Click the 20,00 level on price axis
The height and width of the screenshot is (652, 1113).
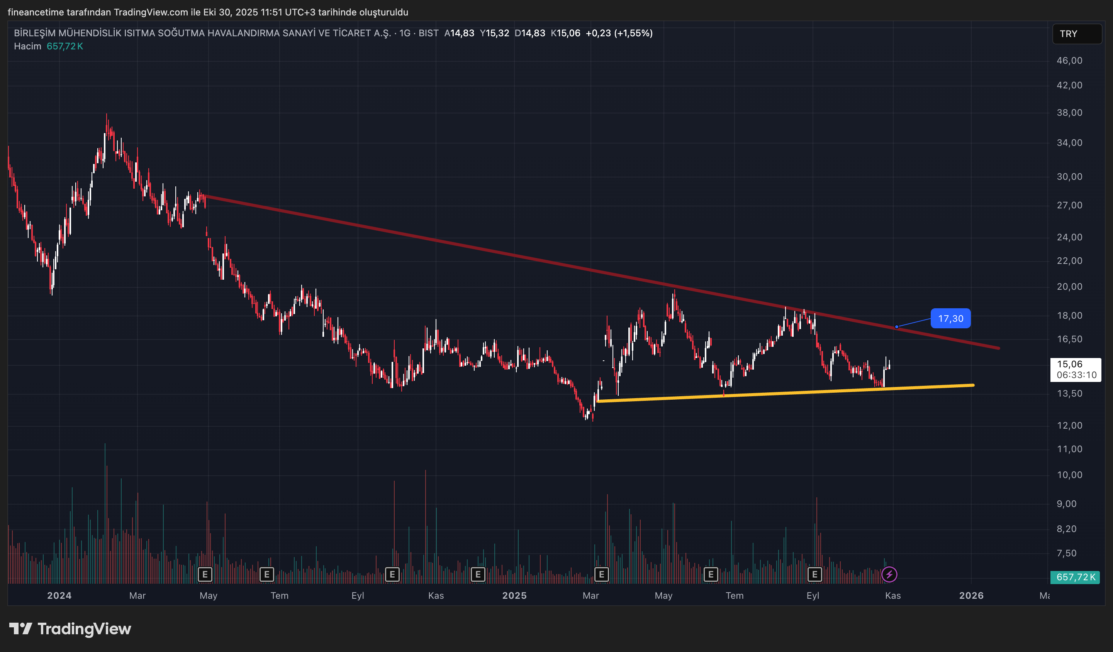[1069, 287]
